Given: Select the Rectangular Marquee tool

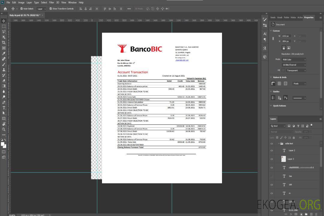Looking at the screenshot, I should [x=4, y=26].
